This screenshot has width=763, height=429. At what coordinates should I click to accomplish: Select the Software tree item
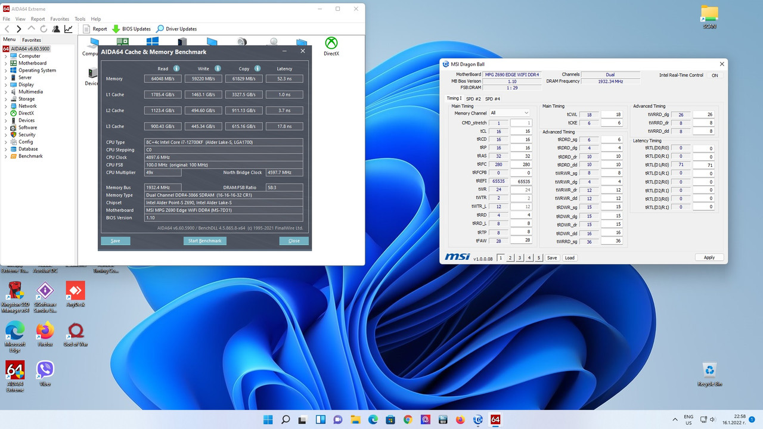27,128
